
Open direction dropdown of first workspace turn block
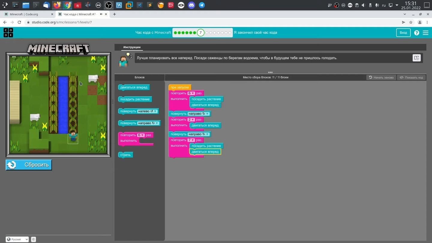[198, 114]
